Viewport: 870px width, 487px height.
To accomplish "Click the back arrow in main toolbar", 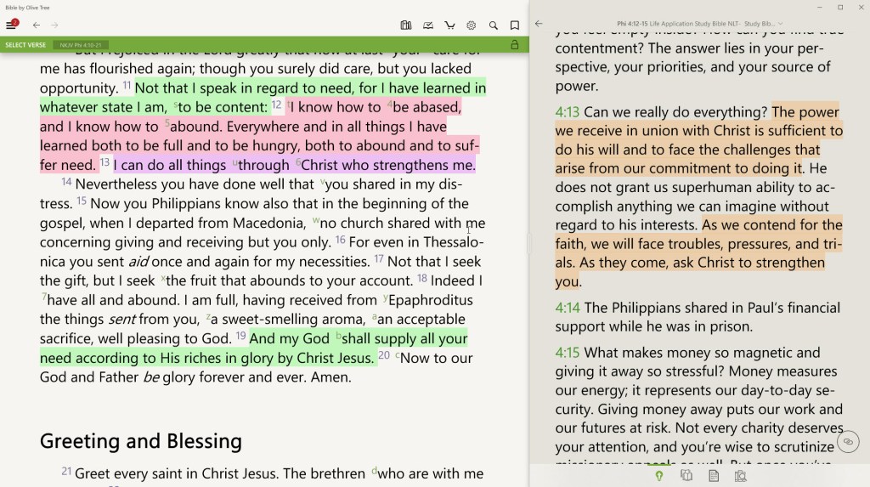I will [x=37, y=25].
